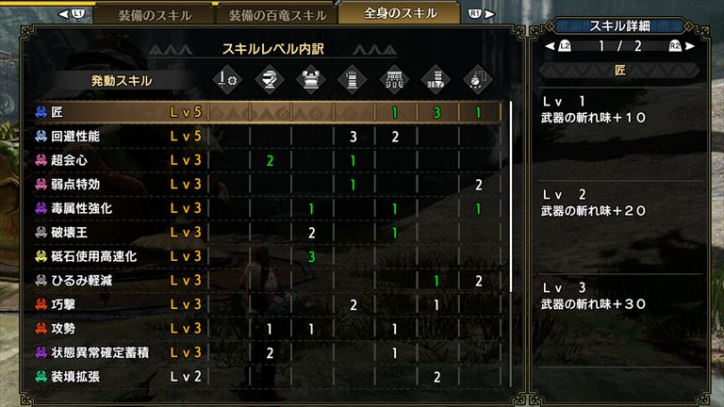Select the waist armor column icon

pyautogui.click(x=394, y=80)
